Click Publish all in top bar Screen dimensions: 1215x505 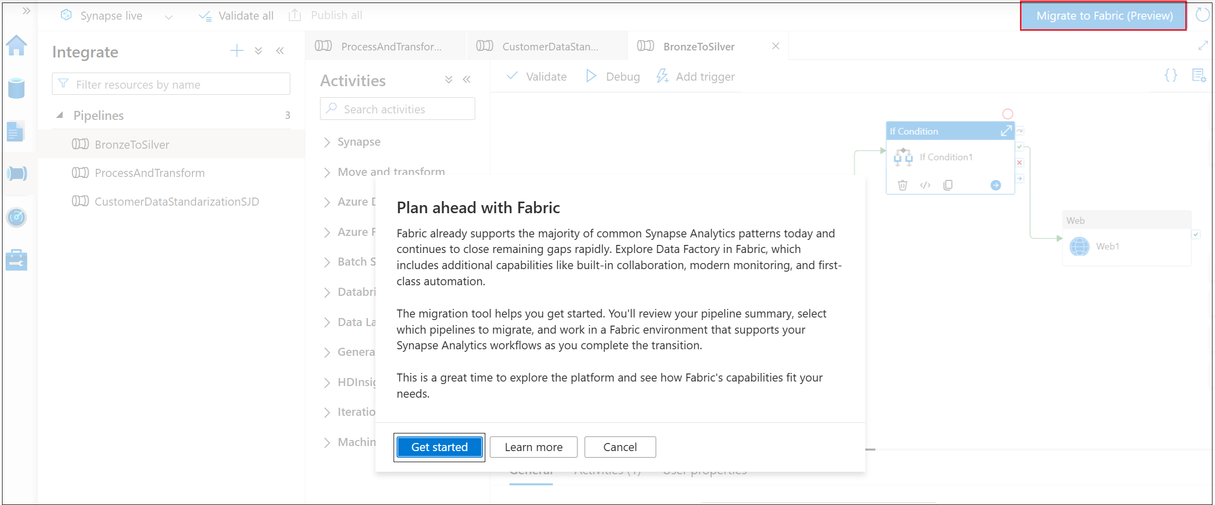pyautogui.click(x=326, y=15)
